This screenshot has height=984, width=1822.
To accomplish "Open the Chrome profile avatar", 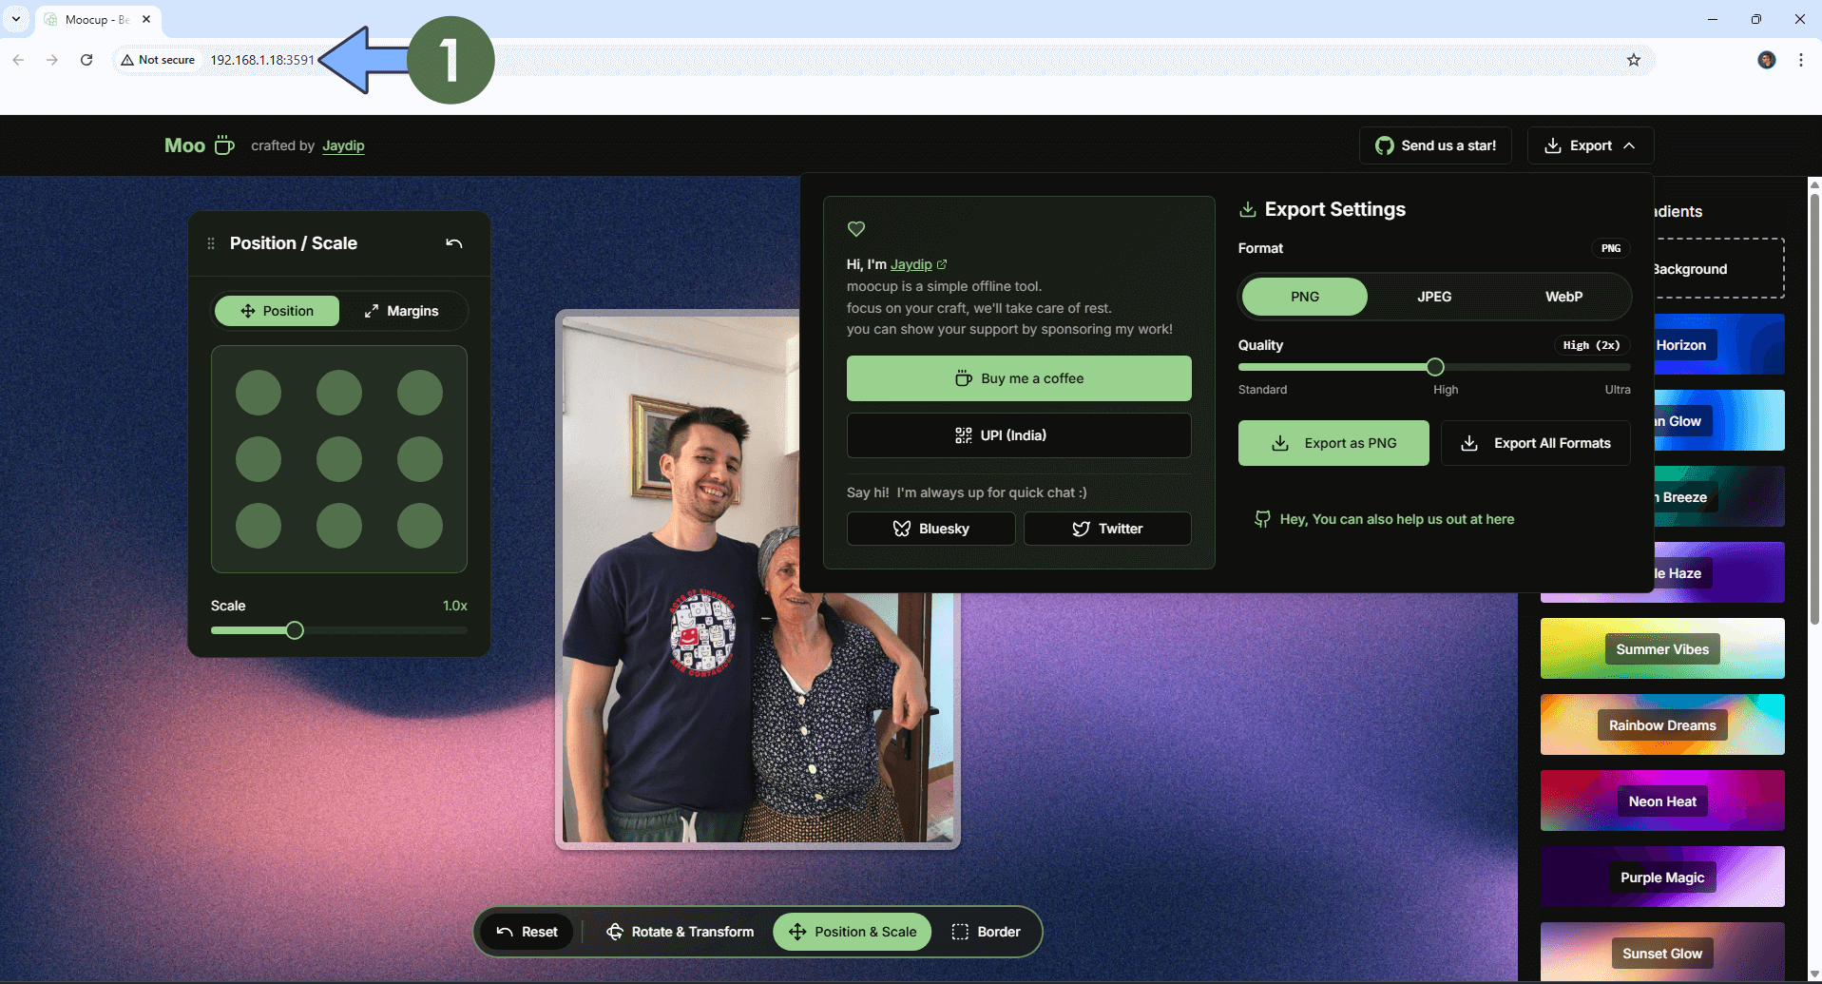I will point(1767,60).
